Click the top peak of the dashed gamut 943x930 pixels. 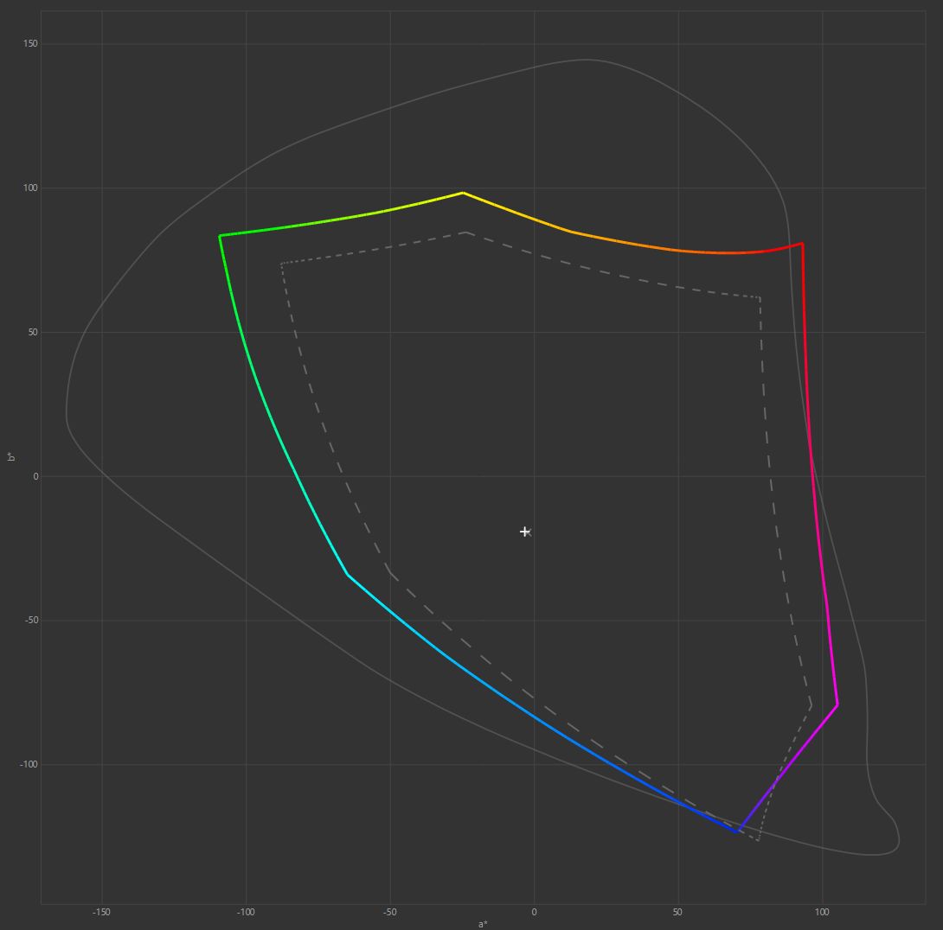pos(465,232)
